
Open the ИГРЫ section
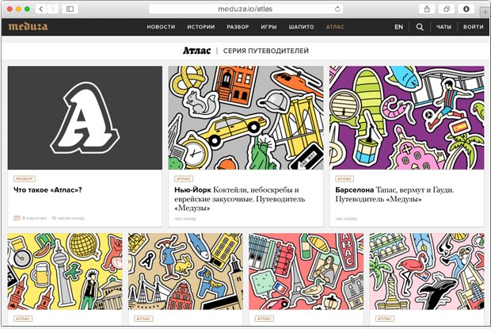[268, 27]
